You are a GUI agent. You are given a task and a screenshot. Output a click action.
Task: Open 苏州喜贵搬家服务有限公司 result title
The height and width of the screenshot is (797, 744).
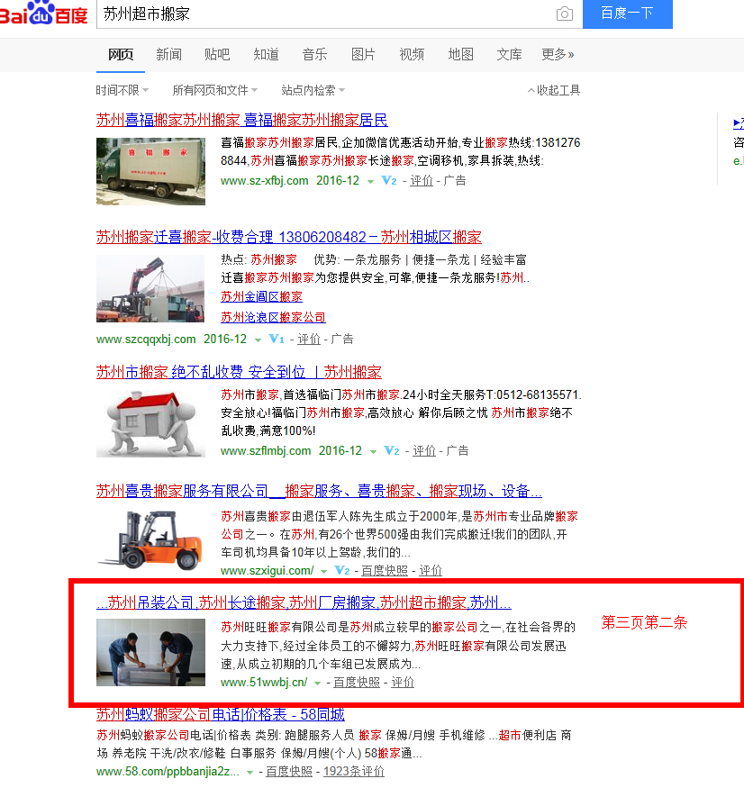(x=320, y=491)
